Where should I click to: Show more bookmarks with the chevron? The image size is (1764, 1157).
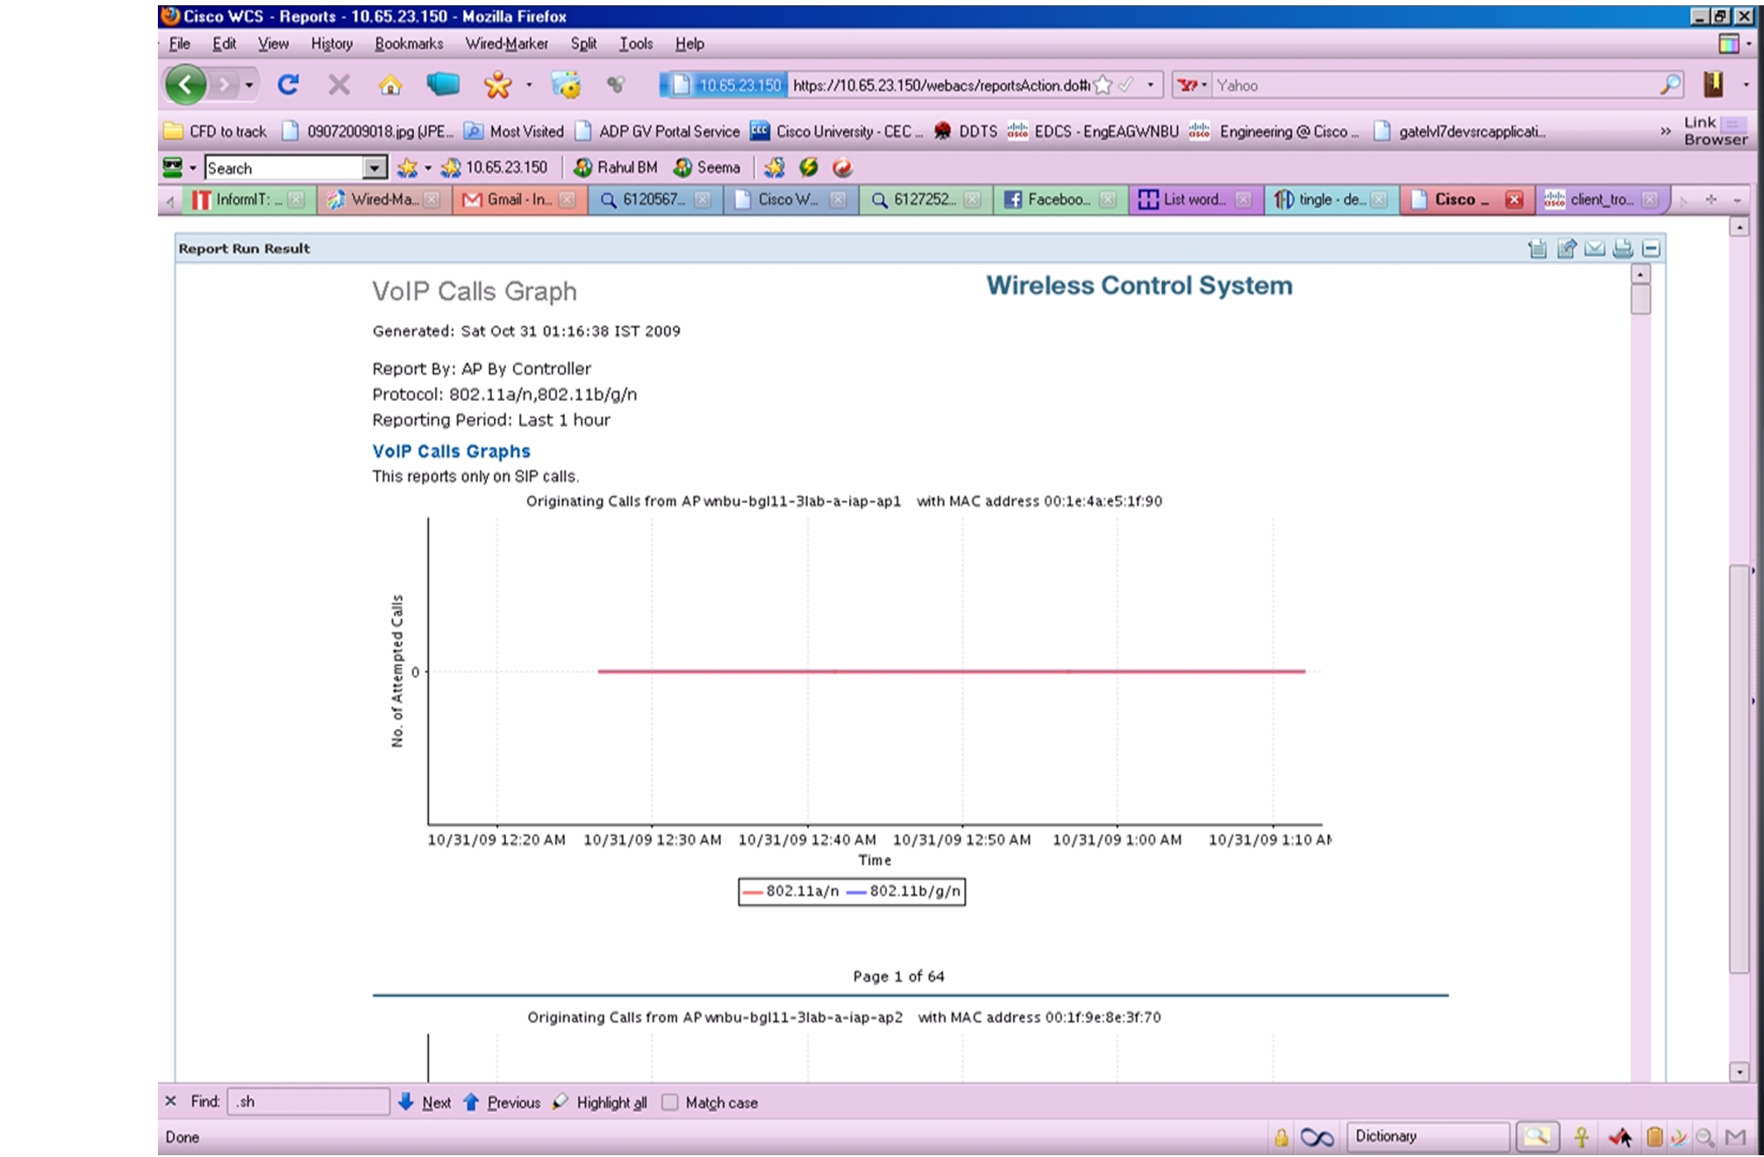1665,131
